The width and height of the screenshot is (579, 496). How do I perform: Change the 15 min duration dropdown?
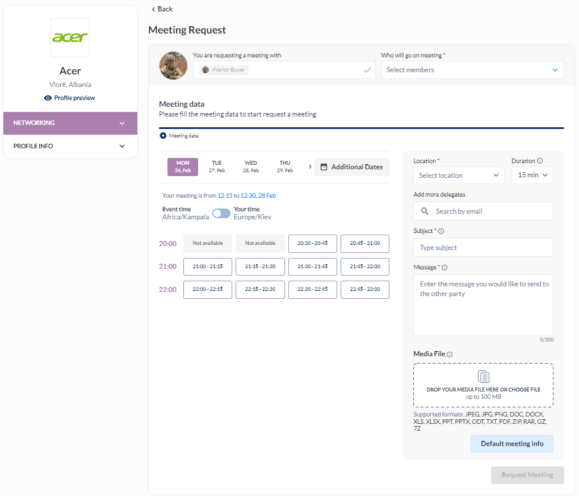click(532, 175)
